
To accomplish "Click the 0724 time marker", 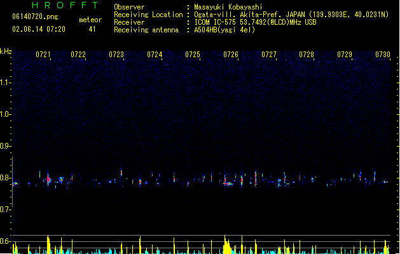I will point(155,55).
